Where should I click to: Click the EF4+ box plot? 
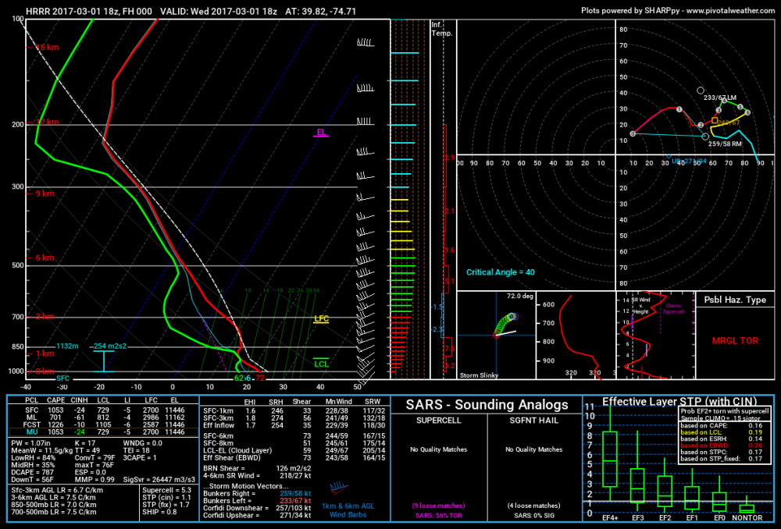[610, 459]
